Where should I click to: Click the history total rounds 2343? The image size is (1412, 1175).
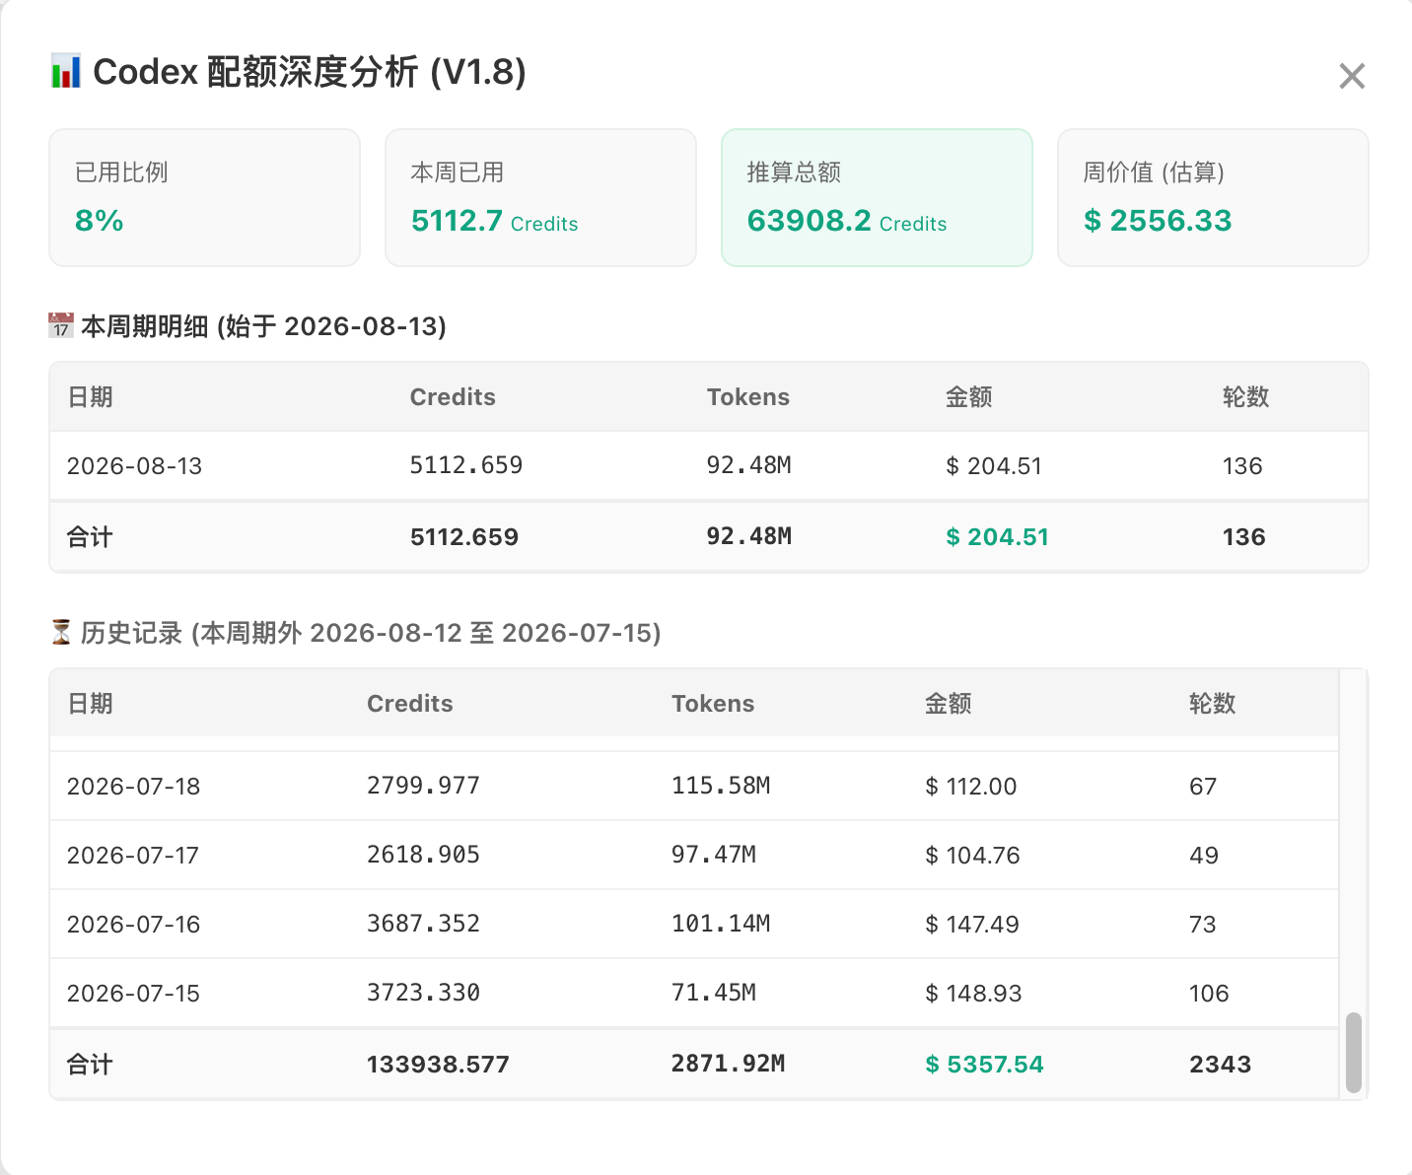[1221, 1065]
